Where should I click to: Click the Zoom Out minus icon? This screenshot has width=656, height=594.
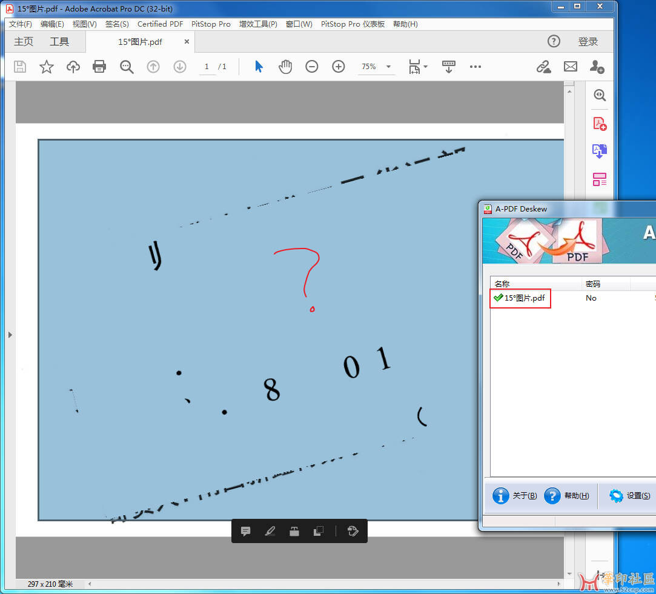tap(312, 67)
